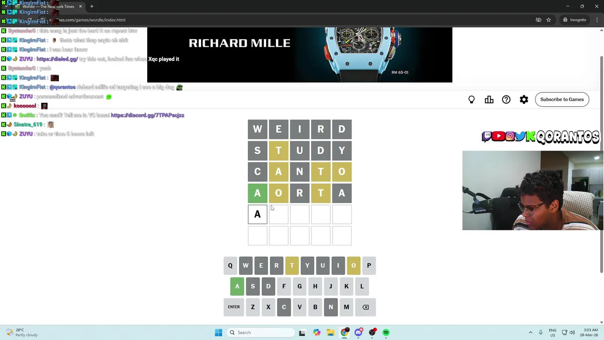Click the address bar URL field
Viewport: 604px width, 340px height.
pyautogui.click(x=283, y=20)
